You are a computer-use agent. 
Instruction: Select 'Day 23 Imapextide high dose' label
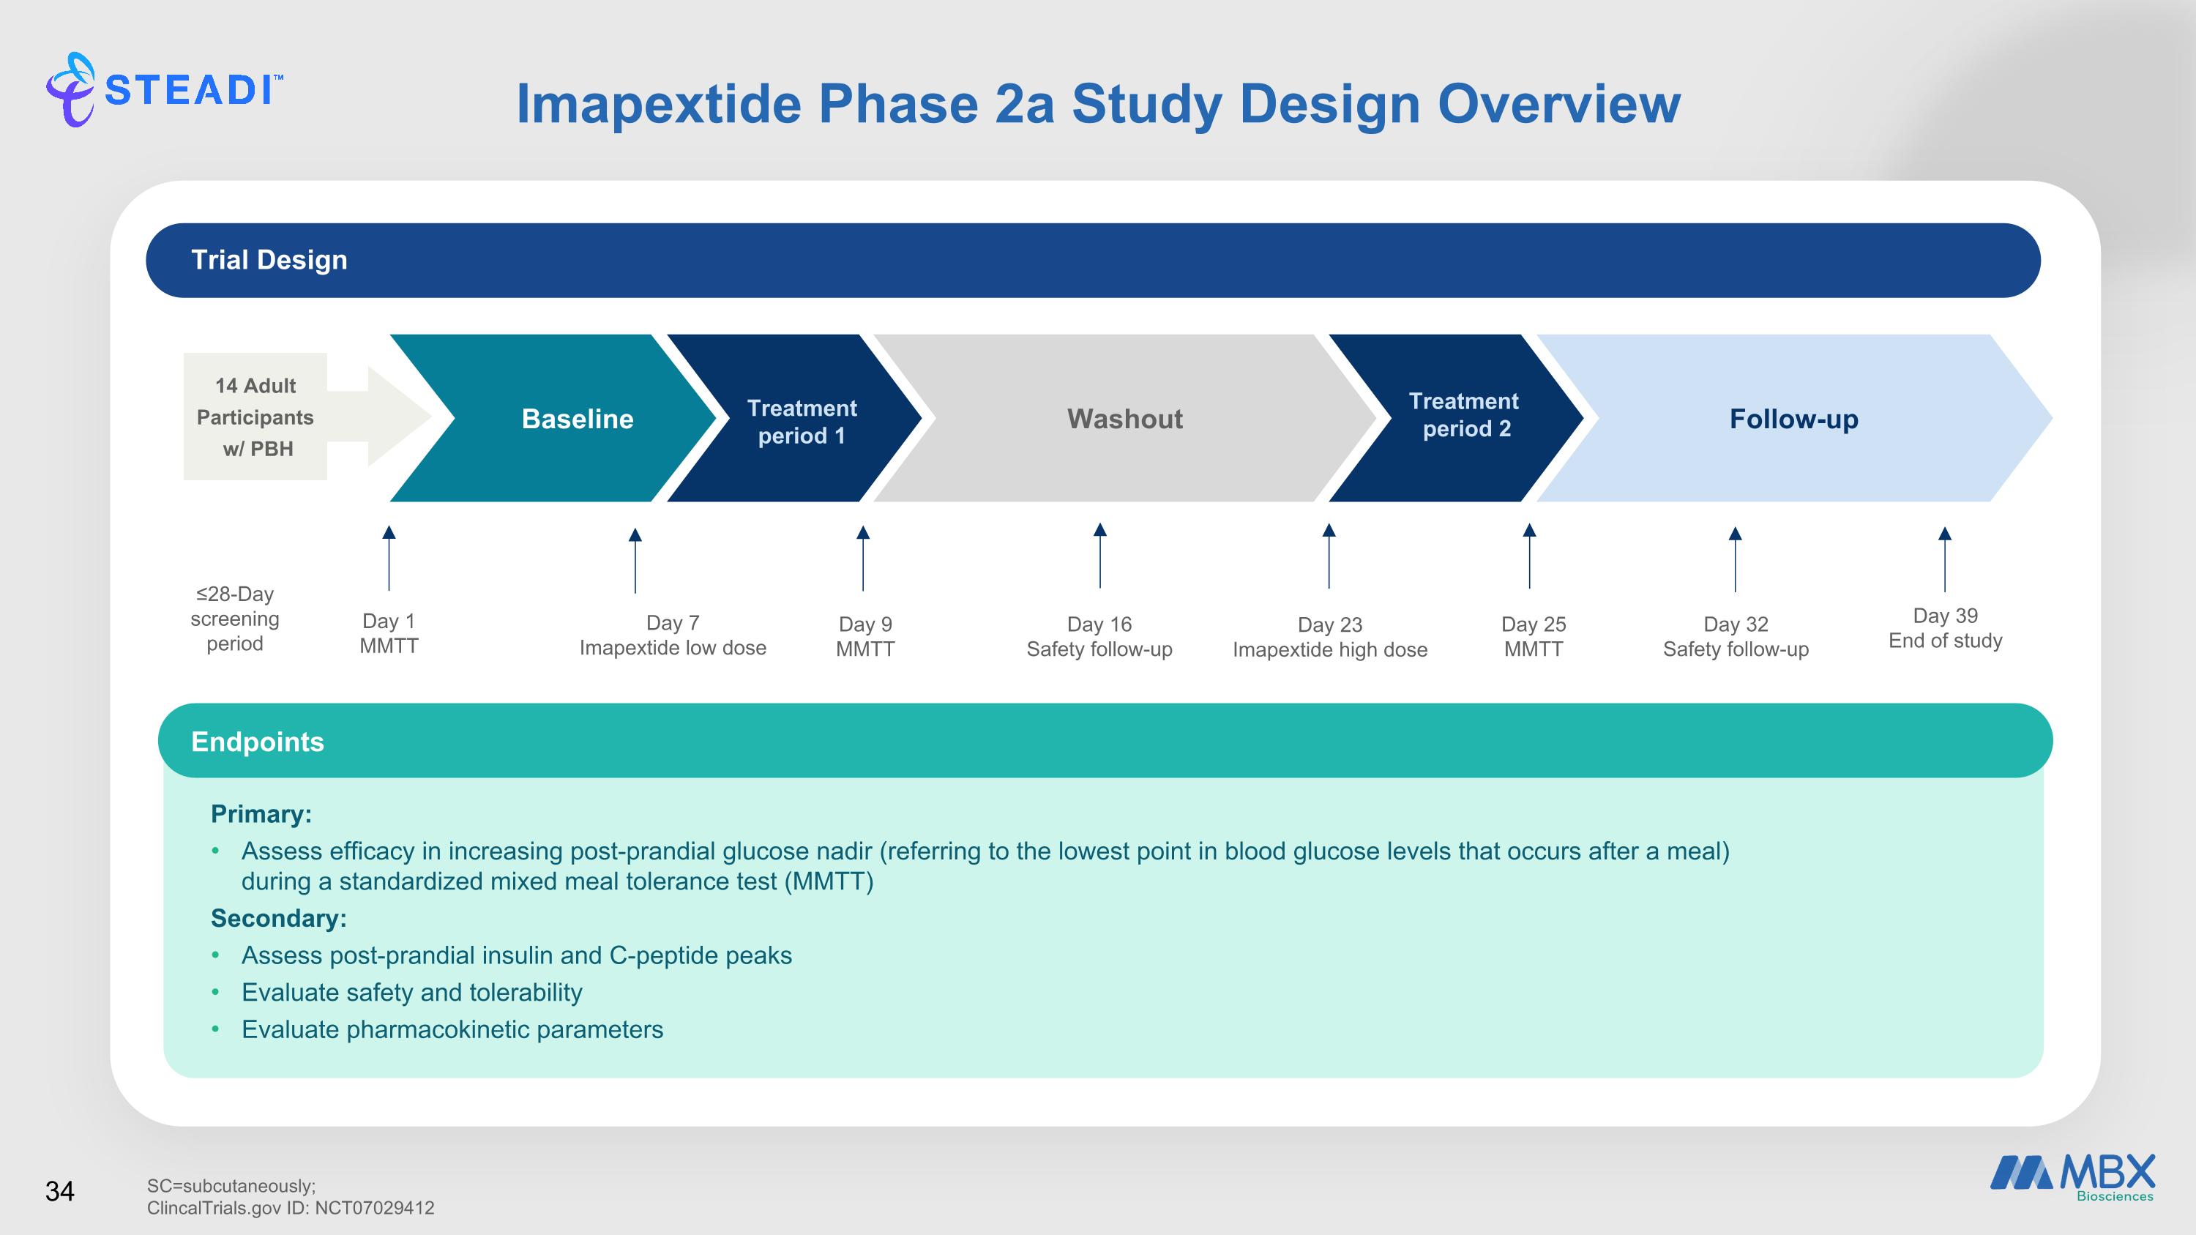click(1330, 638)
